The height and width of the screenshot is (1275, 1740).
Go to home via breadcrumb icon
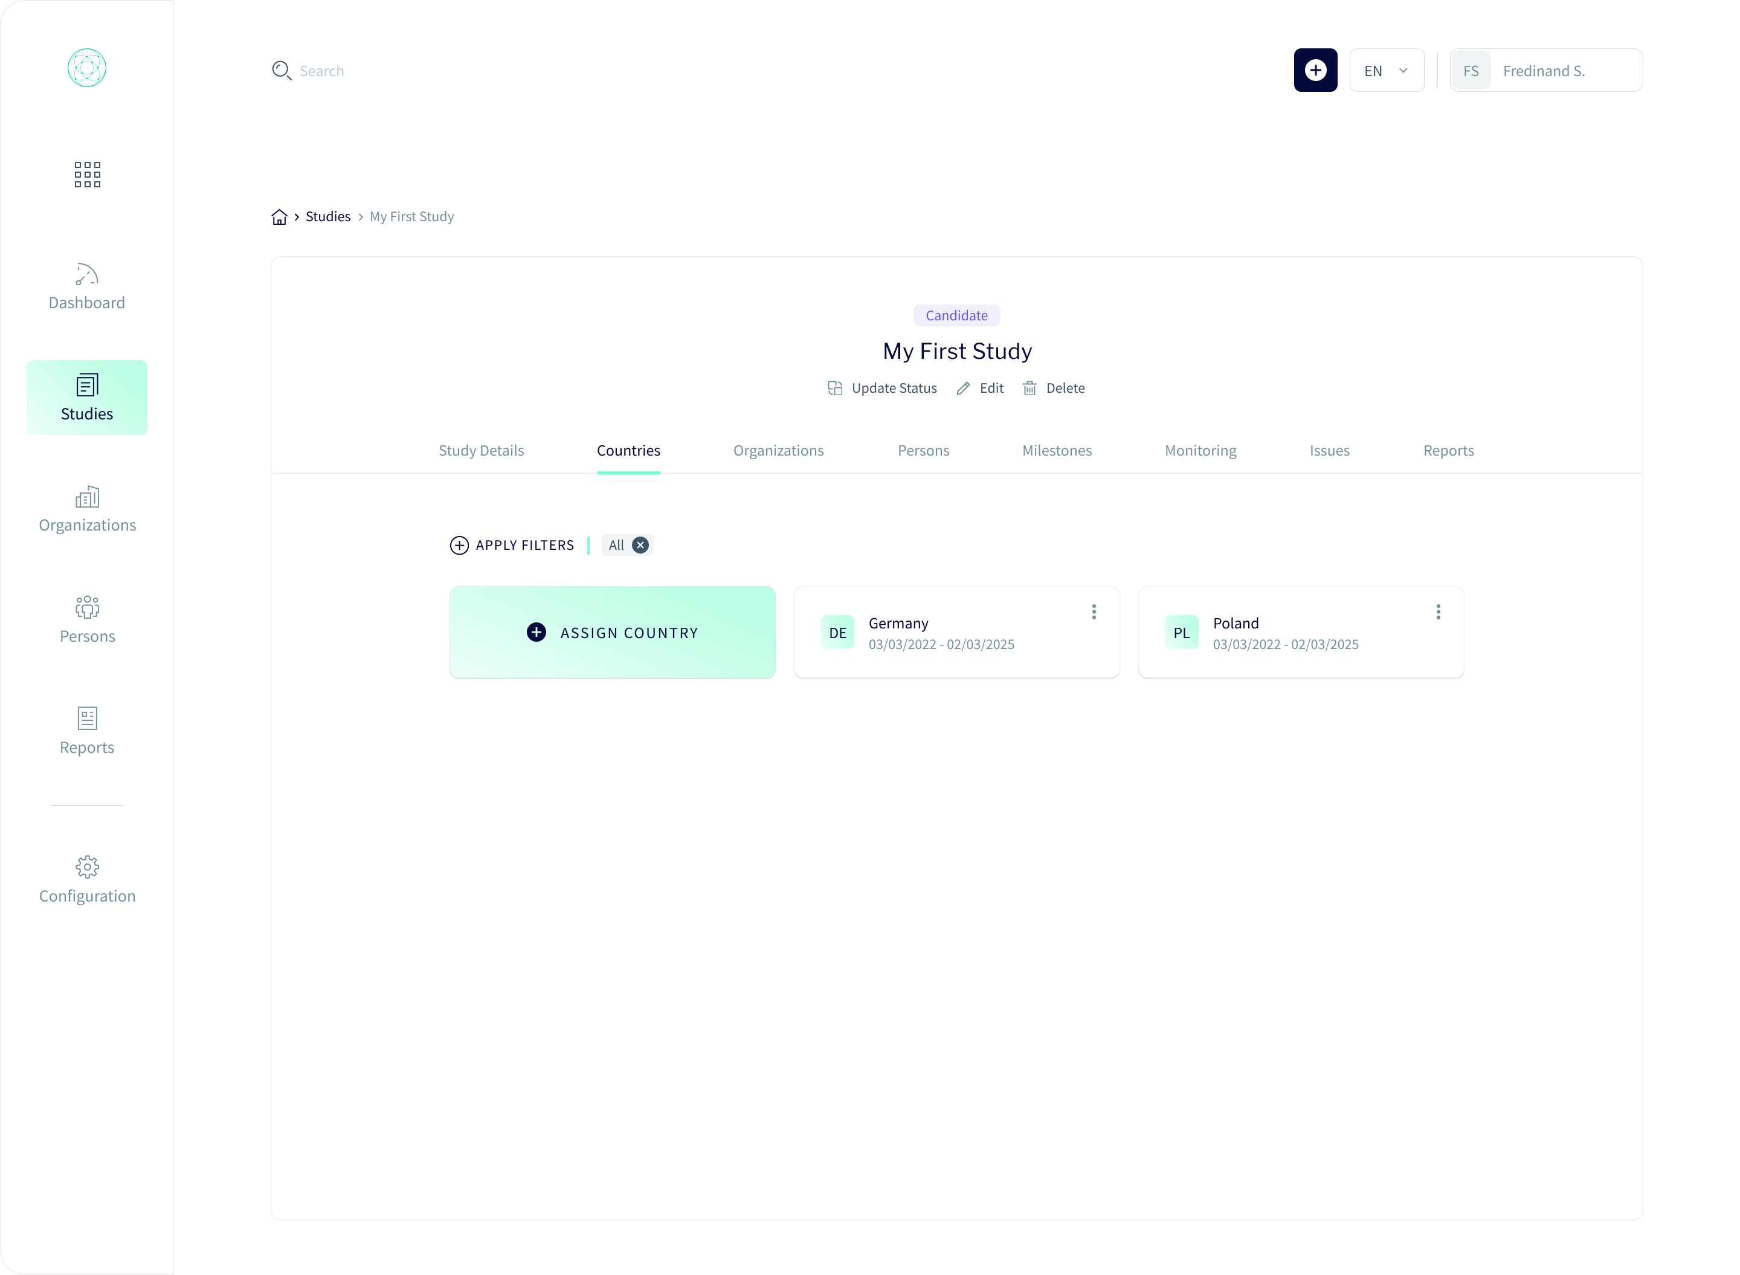tap(279, 217)
